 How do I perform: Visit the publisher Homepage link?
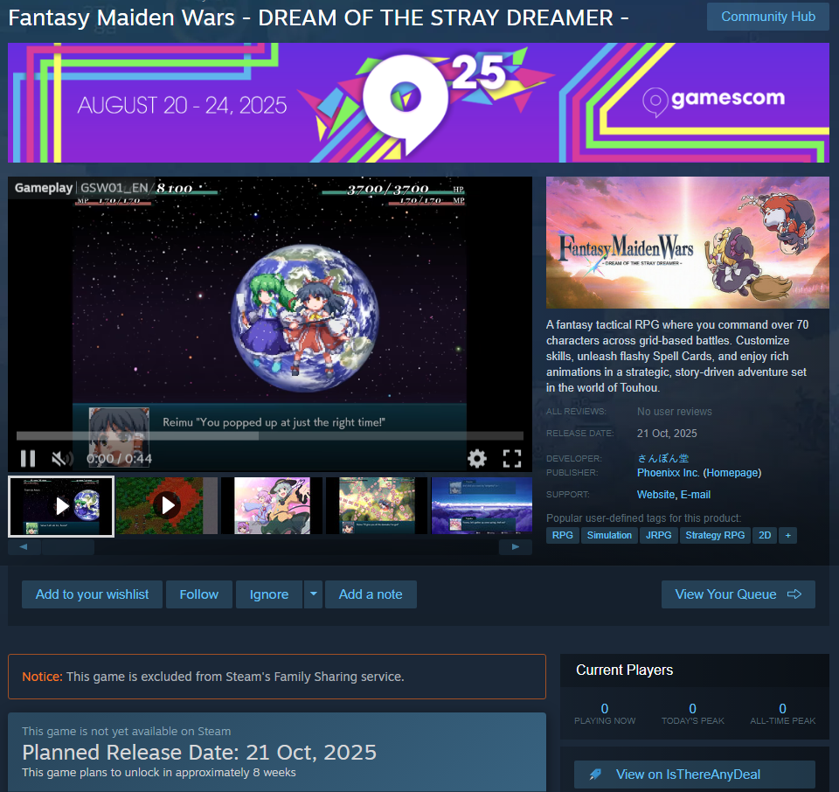click(732, 473)
